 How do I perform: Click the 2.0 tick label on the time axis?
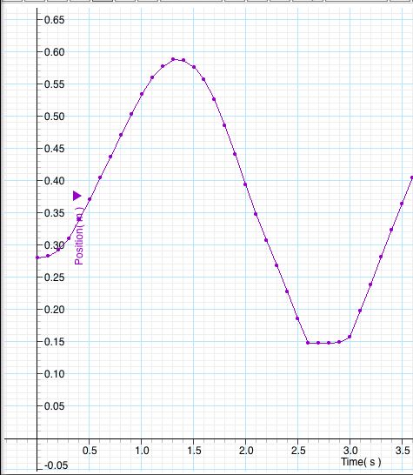tap(246, 451)
